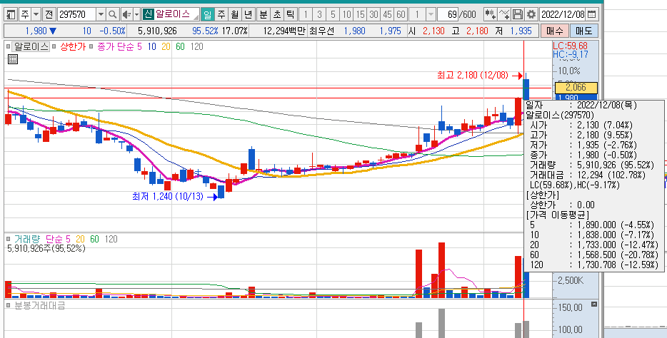Viewport: 667px width, 338px height.
Task: Click the 최우선 label in the info bar
Action: 322,31
